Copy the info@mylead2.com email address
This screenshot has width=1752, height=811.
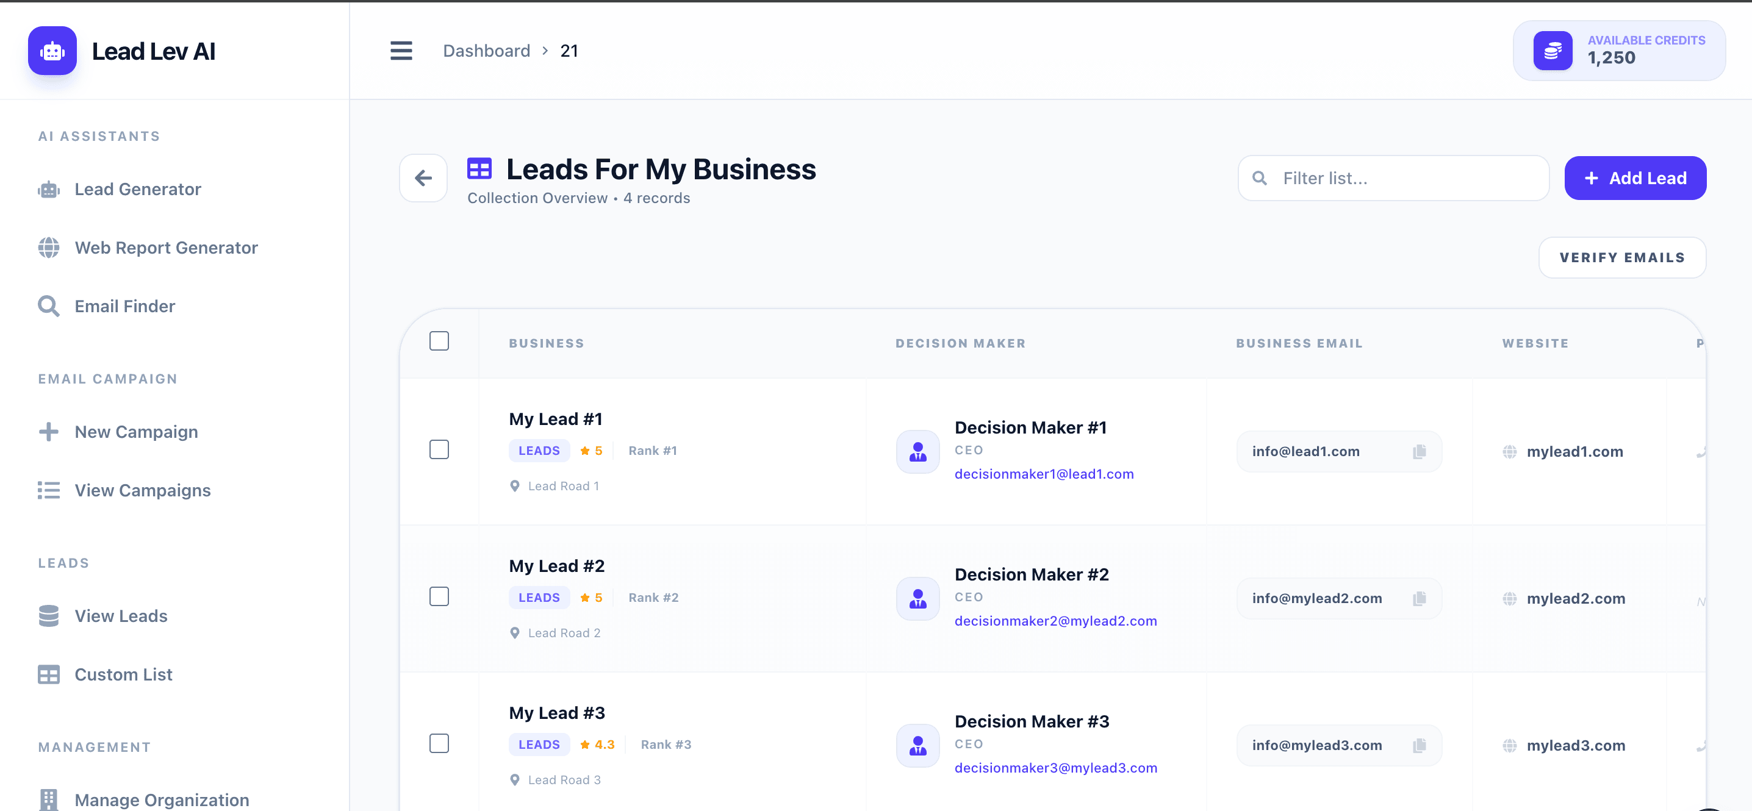pos(1420,598)
